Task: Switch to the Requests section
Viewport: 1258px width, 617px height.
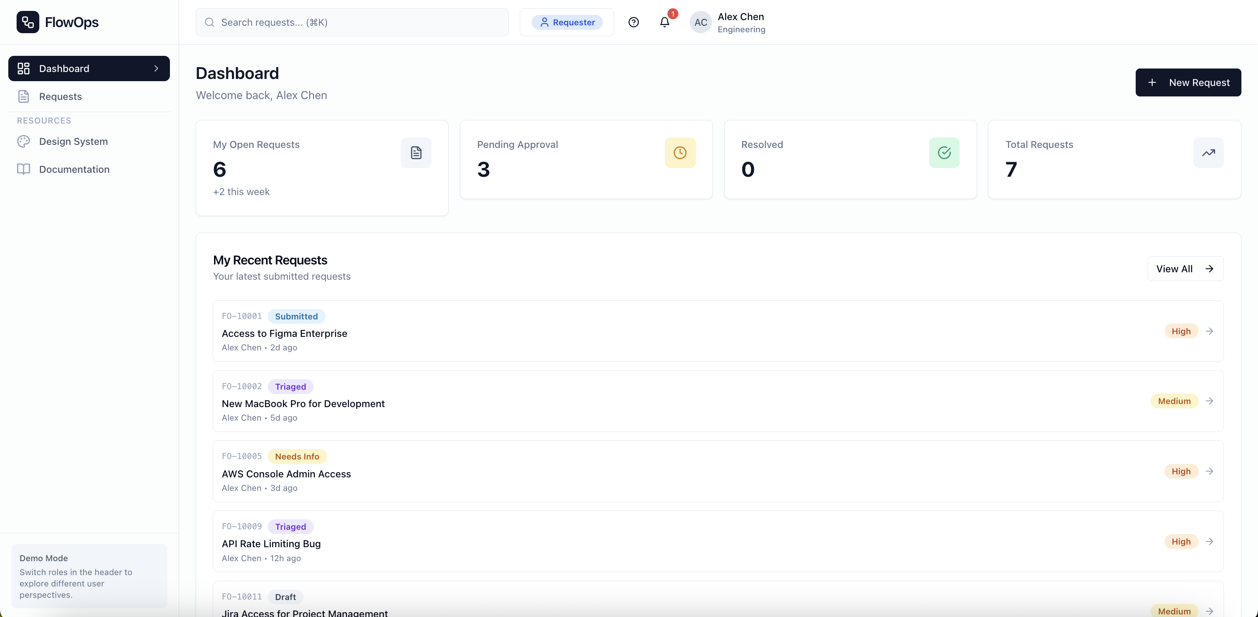Action: point(60,96)
